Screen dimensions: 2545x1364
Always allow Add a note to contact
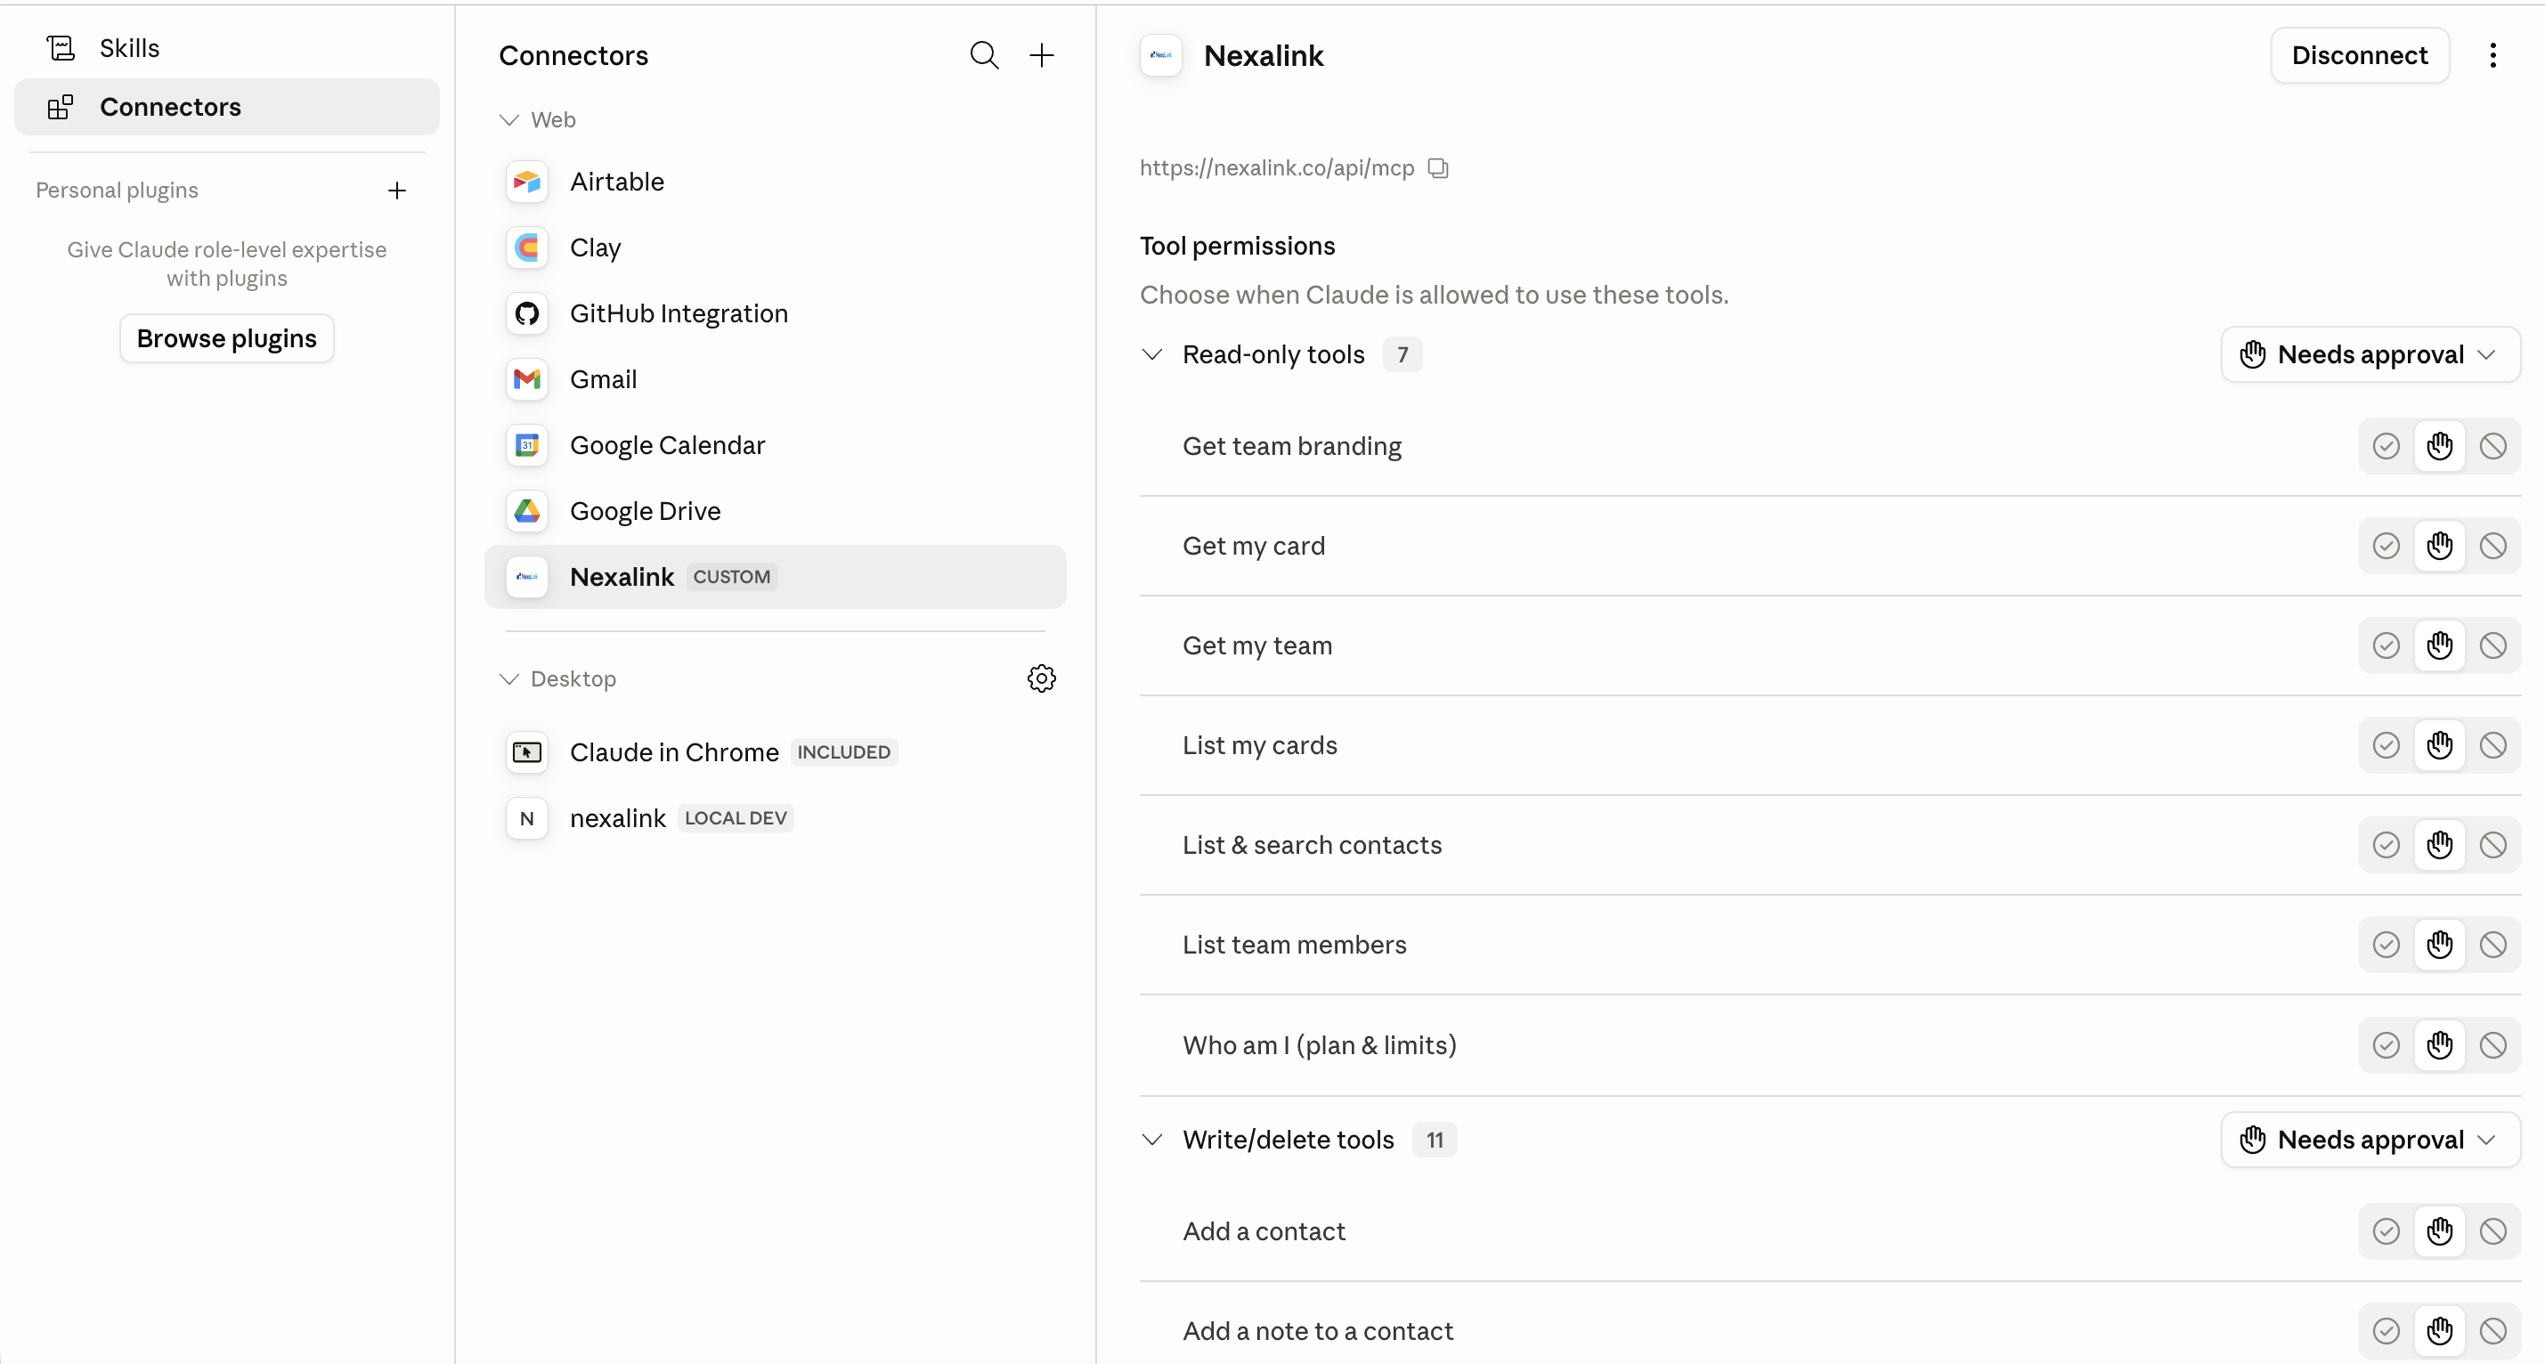tap(2386, 1331)
